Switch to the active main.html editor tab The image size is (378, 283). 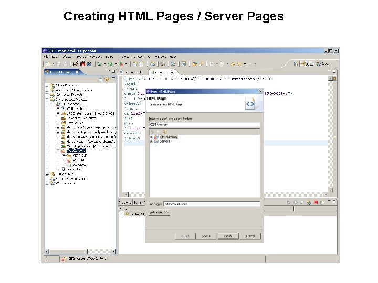(x=162, y=72)
